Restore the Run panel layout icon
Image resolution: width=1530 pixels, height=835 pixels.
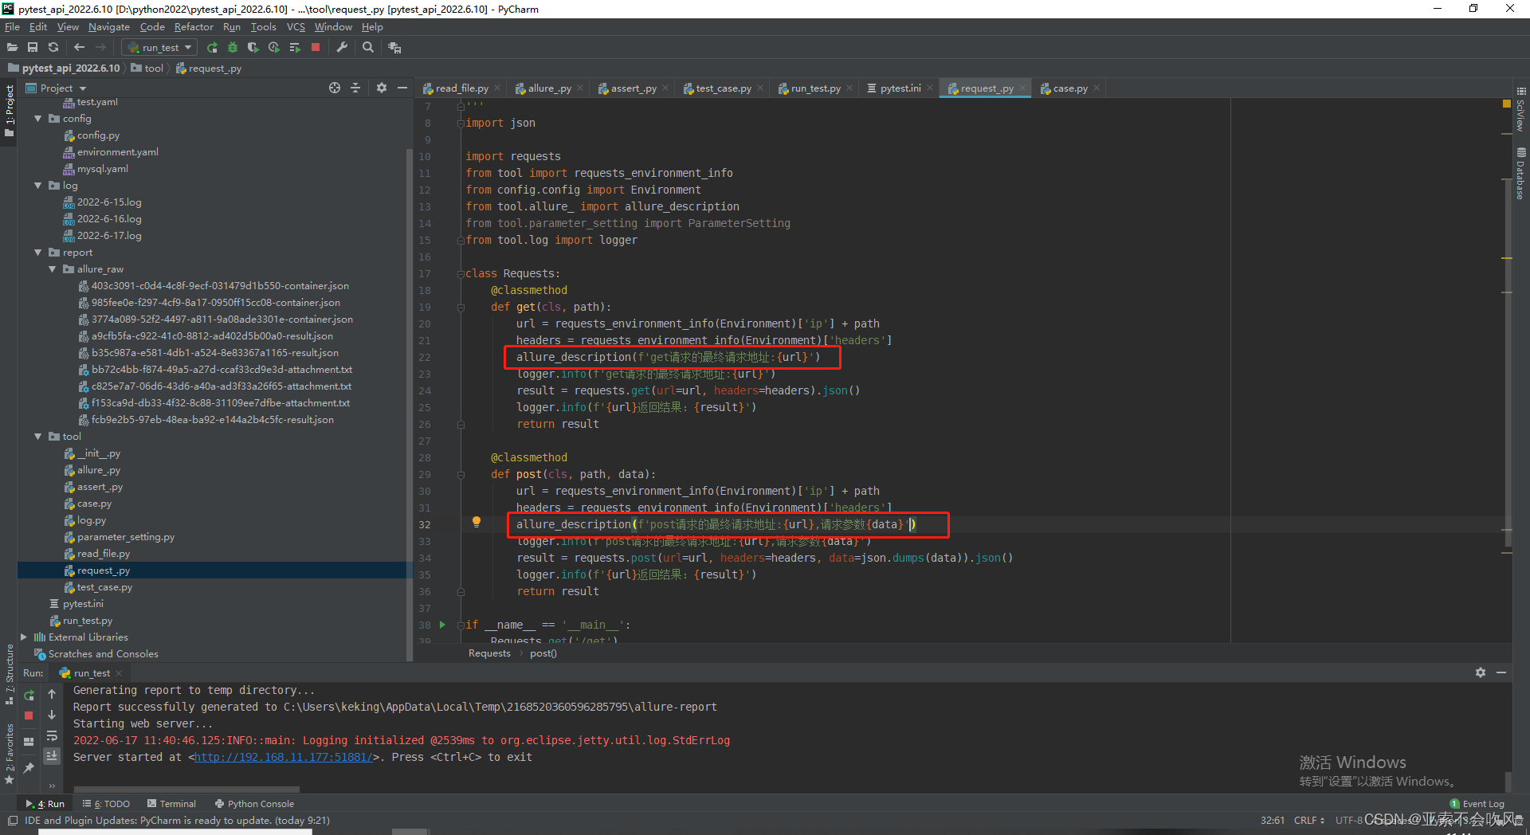(x=29, y=741)
